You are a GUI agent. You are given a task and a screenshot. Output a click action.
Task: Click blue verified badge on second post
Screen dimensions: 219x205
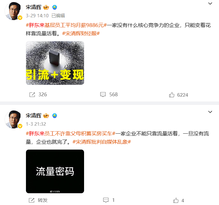point(55,116)
